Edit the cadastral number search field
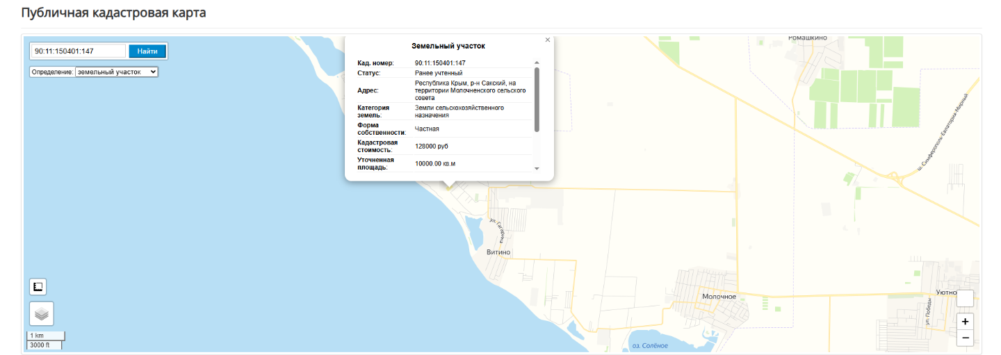 point(78,51)
